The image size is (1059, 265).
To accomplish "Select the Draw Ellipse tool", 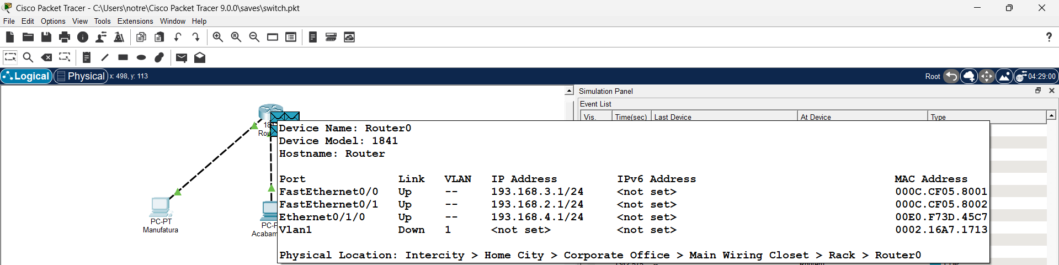I will pyautogui.click(x=141, y=57).
